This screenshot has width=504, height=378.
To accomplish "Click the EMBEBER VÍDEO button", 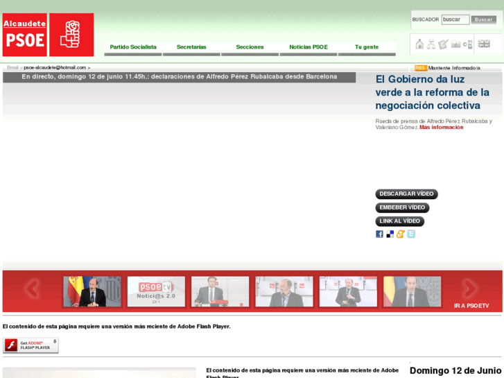I will [402, 207].
